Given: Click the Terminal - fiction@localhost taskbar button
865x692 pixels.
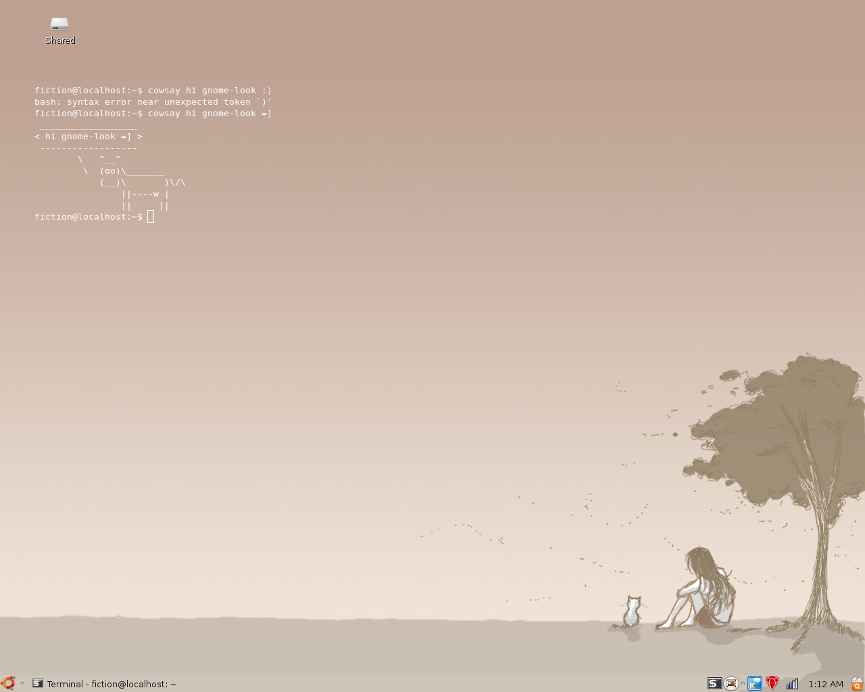Looking at the screenshot, I should [105, 684].
